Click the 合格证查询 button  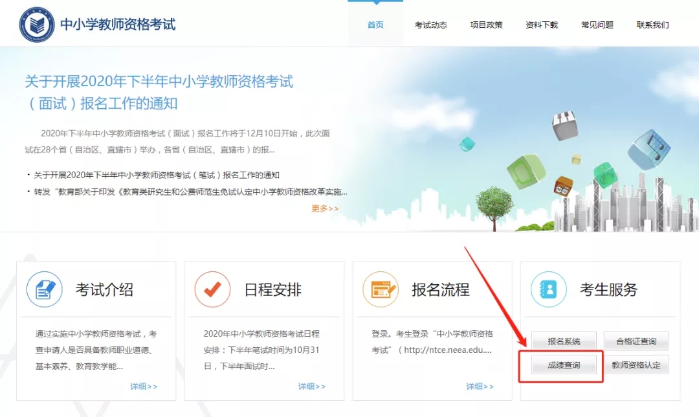point(636,341)
